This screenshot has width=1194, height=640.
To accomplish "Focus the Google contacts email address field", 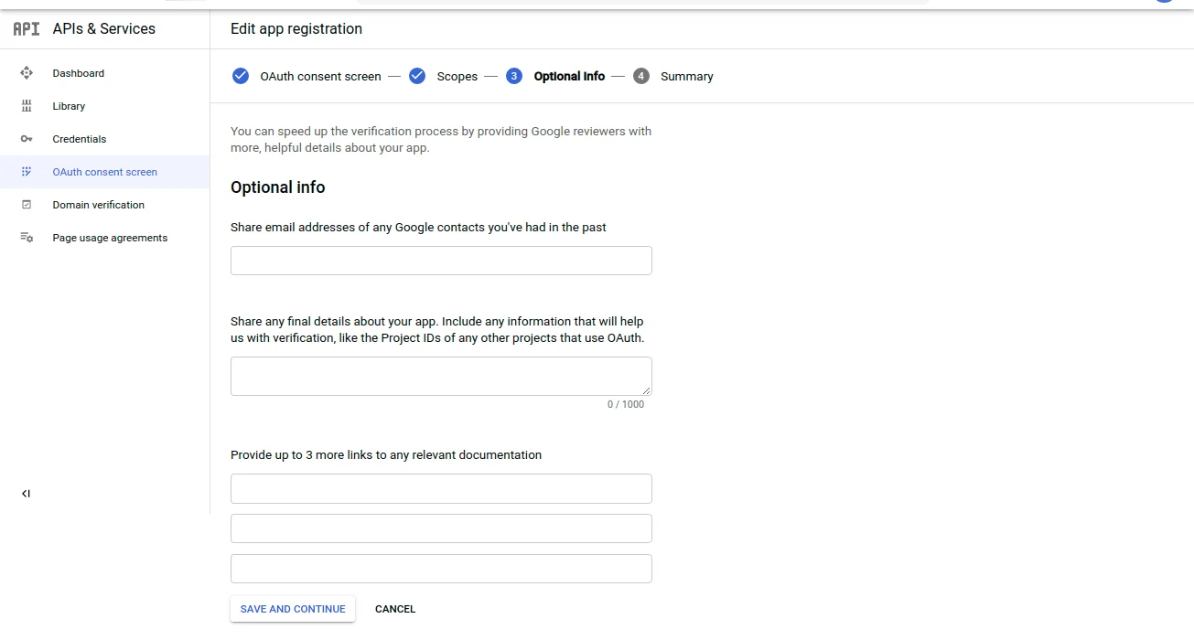I will coord(440,261).
